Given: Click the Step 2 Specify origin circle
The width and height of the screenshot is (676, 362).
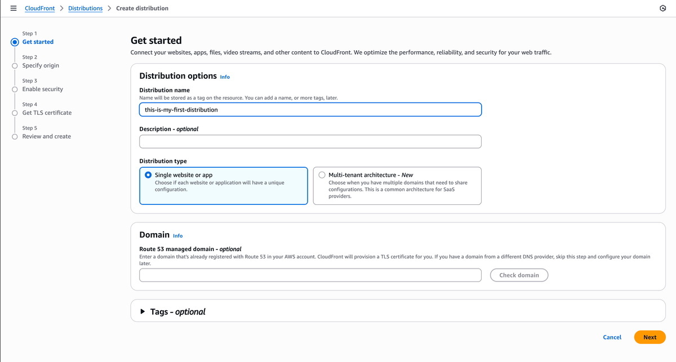Looking at the screenshot, I should [15, 65].
